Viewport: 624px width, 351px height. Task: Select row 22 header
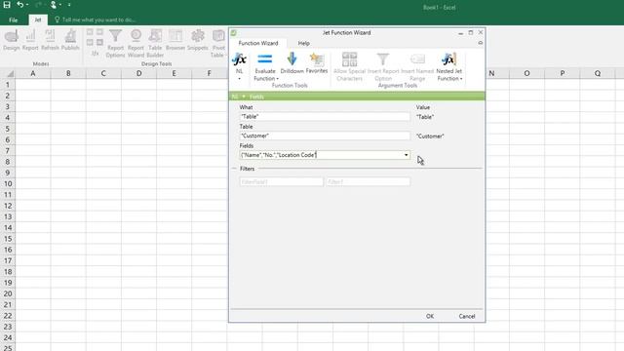pyautogui.click(x=8, y=316)
